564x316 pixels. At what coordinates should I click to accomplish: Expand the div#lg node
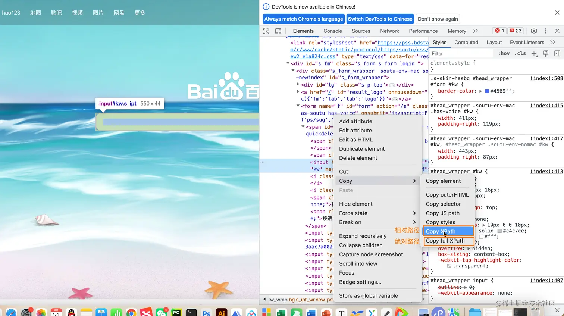(298, 85)
